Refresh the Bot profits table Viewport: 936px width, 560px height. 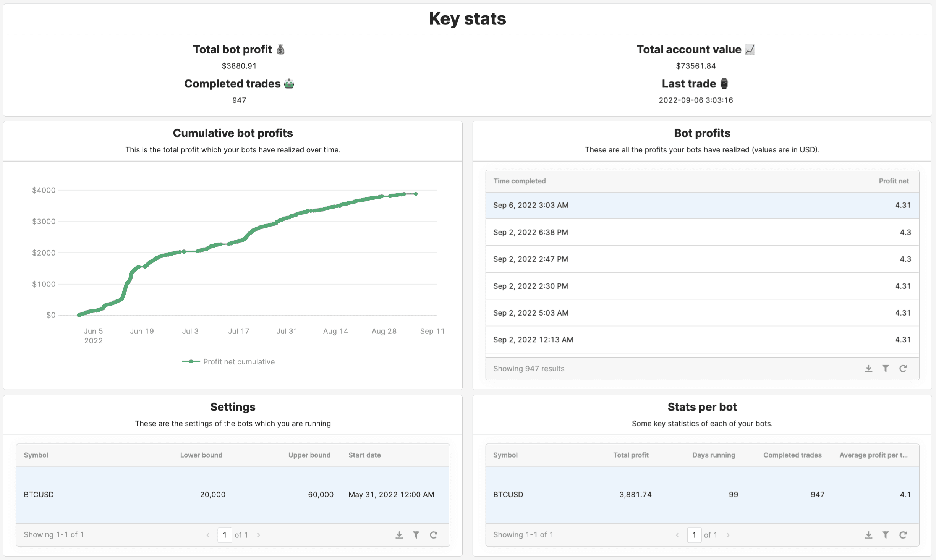click(x=903, y=369)
